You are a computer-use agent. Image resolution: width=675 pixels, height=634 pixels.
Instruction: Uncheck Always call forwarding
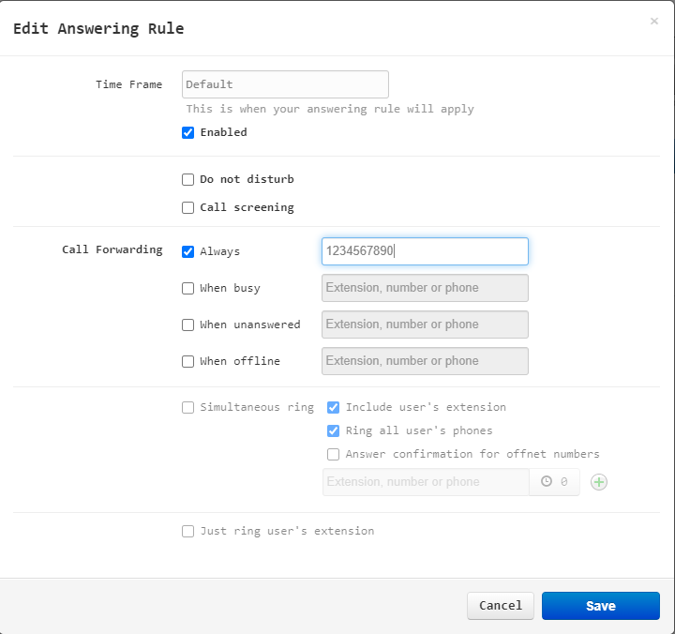pyautogui.click(x=188, y=251)
